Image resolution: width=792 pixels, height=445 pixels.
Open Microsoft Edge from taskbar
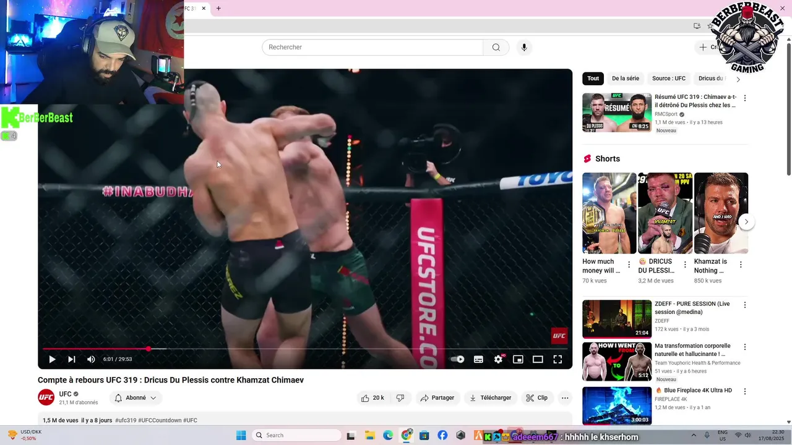(x=388, y=435)
